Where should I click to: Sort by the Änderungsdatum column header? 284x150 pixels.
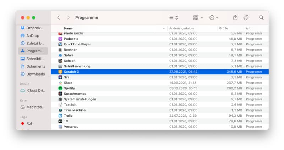tap(182, 28)
